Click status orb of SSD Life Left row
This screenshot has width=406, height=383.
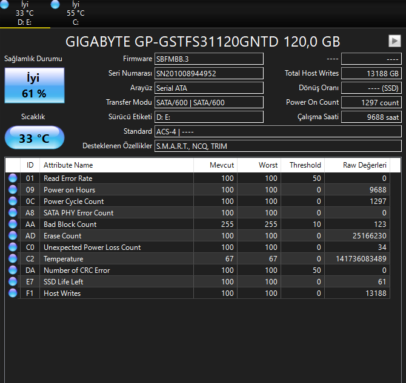click(x=13, y=281)
